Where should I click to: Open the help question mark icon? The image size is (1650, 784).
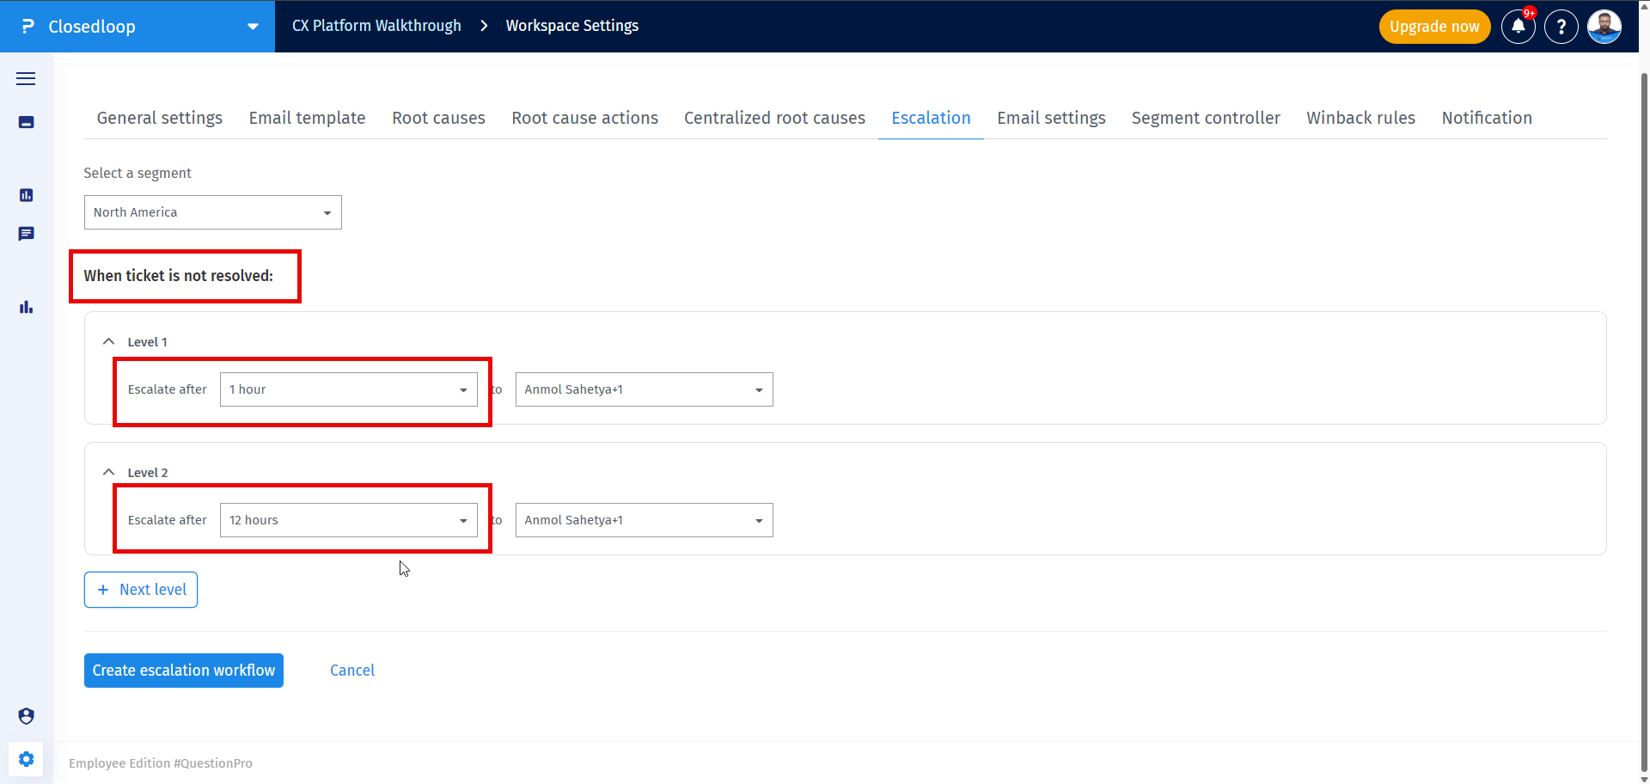coord(1561,27)
